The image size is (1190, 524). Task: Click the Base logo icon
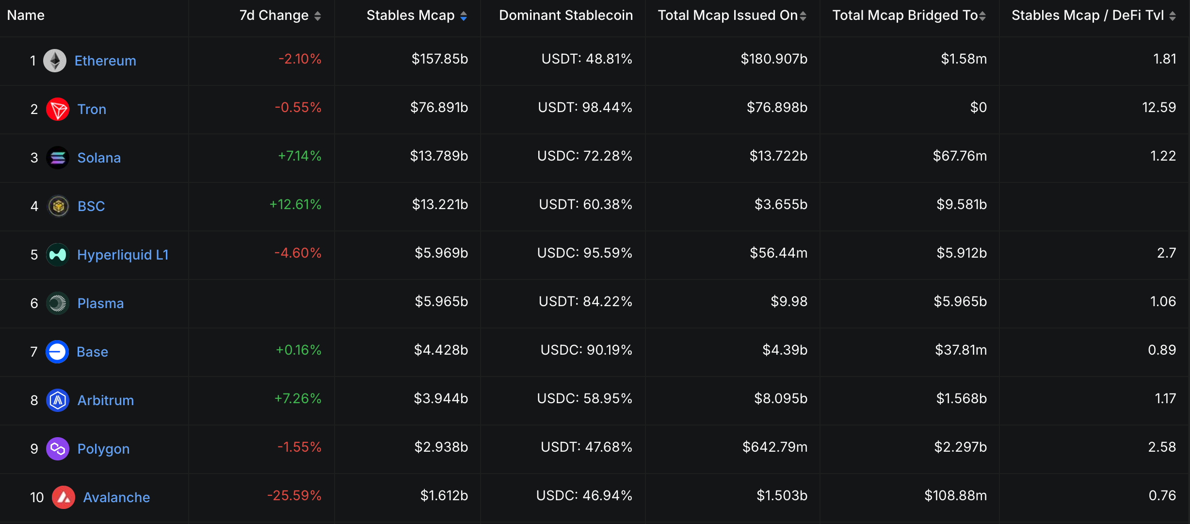[57, 351]
